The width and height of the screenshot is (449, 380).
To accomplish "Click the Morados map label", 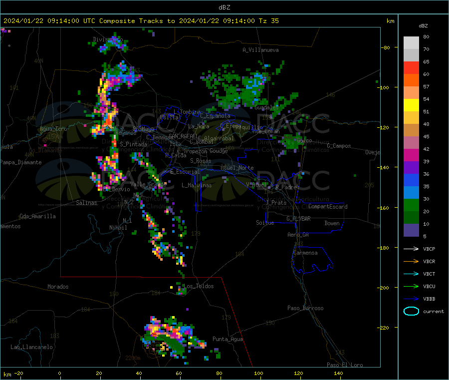I will tap(58, 287).
